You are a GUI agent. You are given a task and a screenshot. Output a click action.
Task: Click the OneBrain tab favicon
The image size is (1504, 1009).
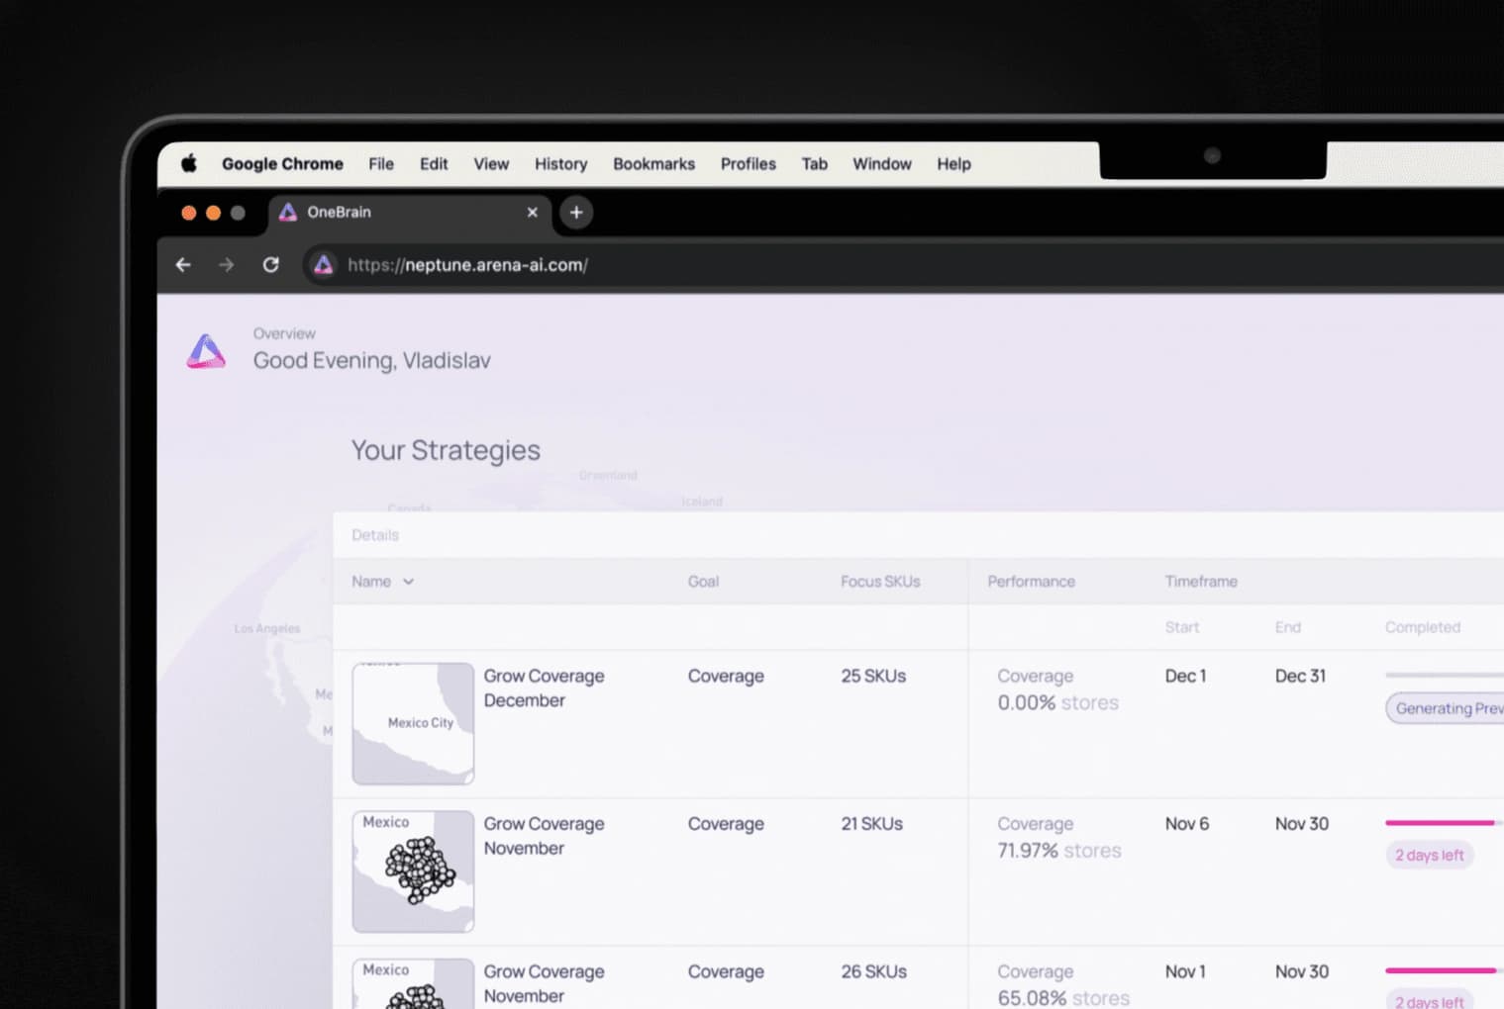288,213
